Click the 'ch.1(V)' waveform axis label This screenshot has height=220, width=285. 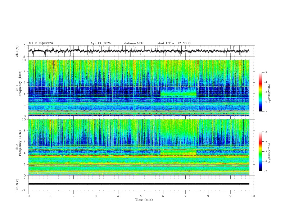[17, 51]
